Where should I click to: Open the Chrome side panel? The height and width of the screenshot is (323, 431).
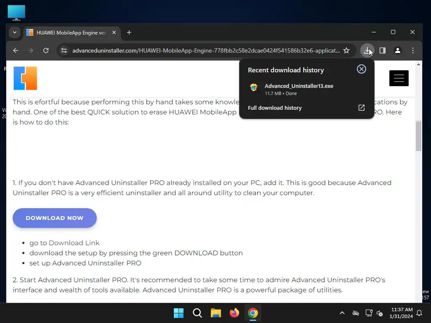382,50
